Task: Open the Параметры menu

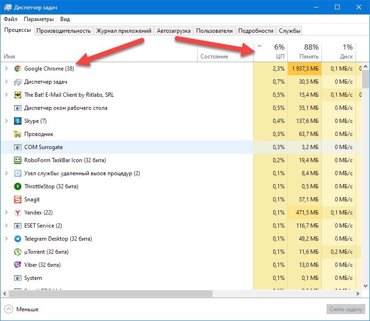Action: 39,19
